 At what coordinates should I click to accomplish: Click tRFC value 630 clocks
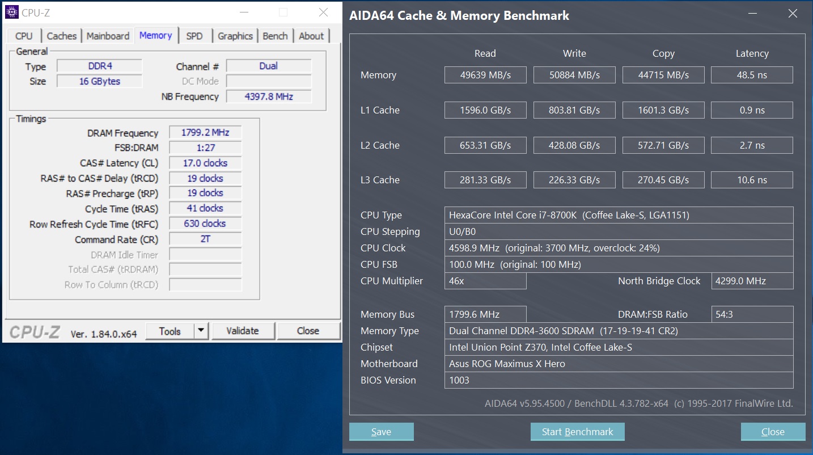pyautogui.click(x=205, y=224)
